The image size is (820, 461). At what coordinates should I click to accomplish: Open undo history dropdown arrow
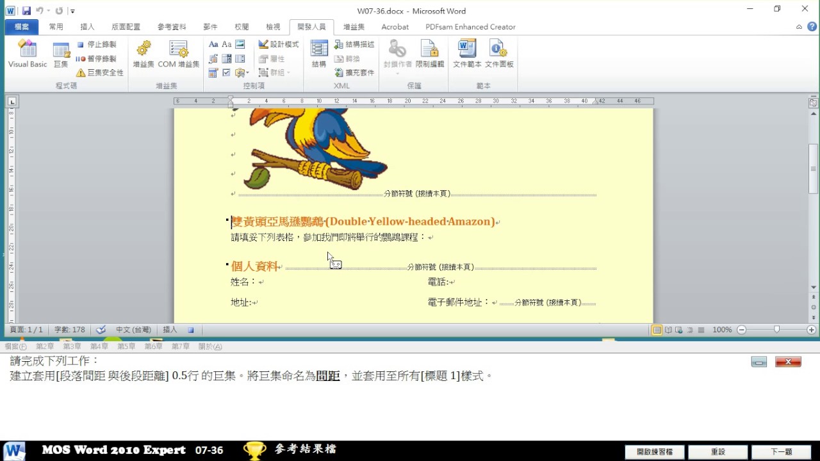(x=48, y=11)
